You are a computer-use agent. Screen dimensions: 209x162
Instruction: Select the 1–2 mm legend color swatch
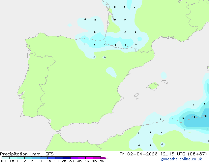21,158
